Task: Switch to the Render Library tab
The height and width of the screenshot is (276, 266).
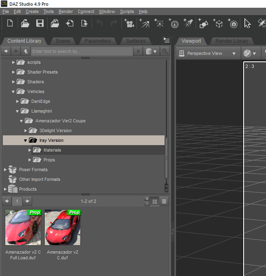Action: click(232, 41)
